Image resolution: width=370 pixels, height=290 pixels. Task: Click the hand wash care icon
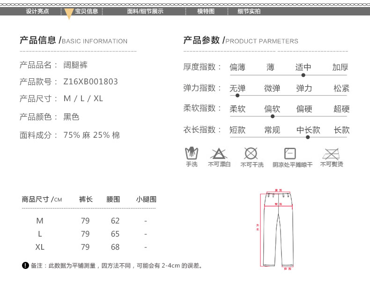tap(192, 154)
